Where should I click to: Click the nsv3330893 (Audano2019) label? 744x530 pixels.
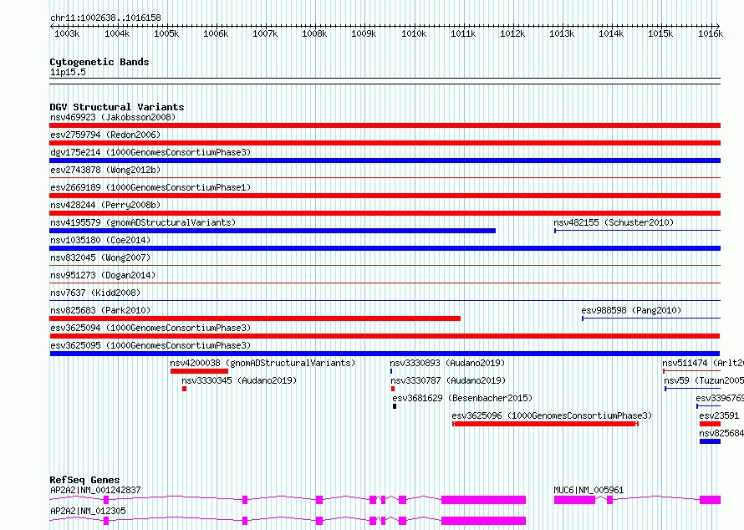[447, 363]
